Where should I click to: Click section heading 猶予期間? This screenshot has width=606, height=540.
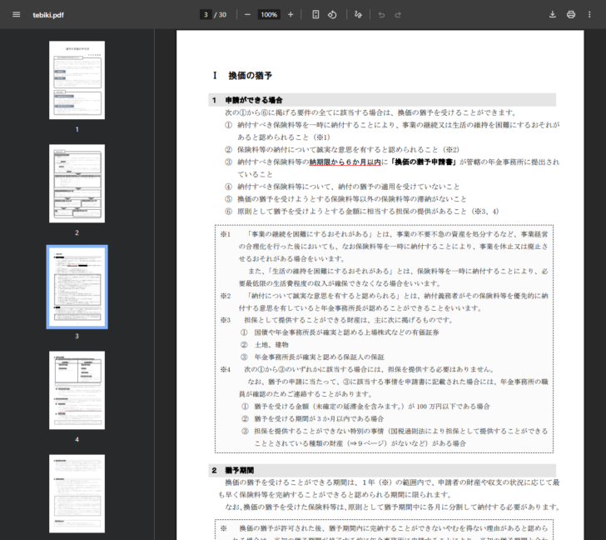click(x=239, y=470)
